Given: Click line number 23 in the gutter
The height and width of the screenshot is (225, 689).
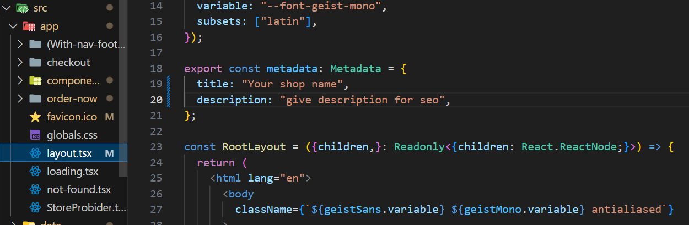Looking at the screenshot, I should 156,147.
